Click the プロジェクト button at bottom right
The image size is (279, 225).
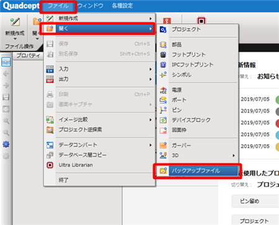click(x=255, y=220)
